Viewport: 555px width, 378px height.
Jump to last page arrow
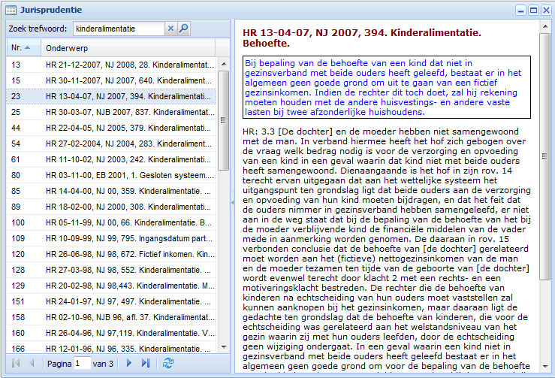[x=146, y=363]
